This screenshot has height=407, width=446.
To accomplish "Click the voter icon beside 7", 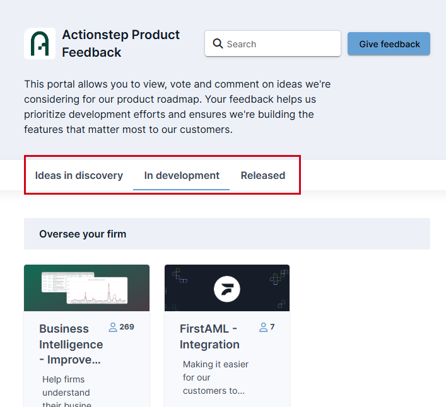I will tap(264, 327).
